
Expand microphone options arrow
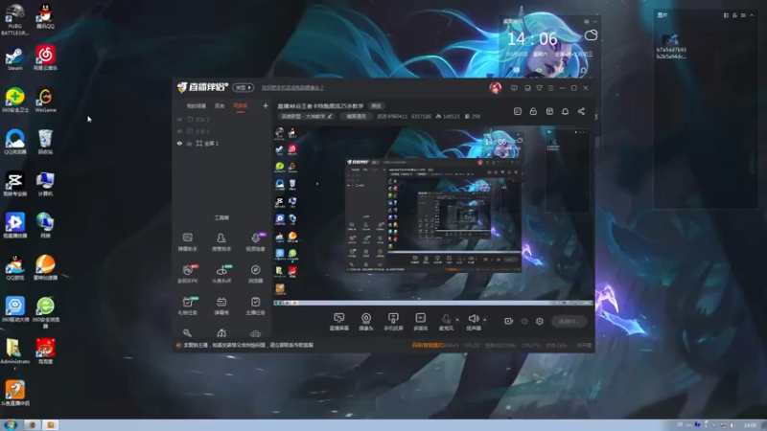pos(457,320)
